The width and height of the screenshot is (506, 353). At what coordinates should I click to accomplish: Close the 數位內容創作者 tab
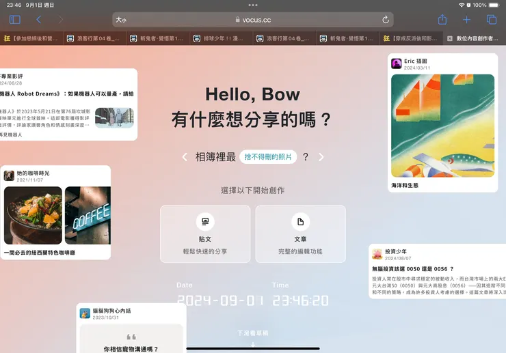[x=449, y=38]
